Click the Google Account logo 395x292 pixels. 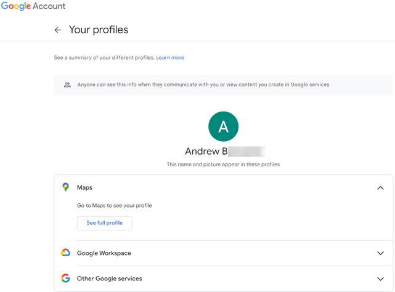click(33, 7)
